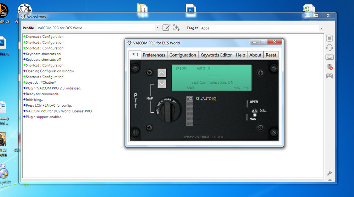The height and width of the screenshot is (197, 354).
Task: Click log entry 'Press LCtrl+LAlt+C for config.'
Action: [49, 105]
